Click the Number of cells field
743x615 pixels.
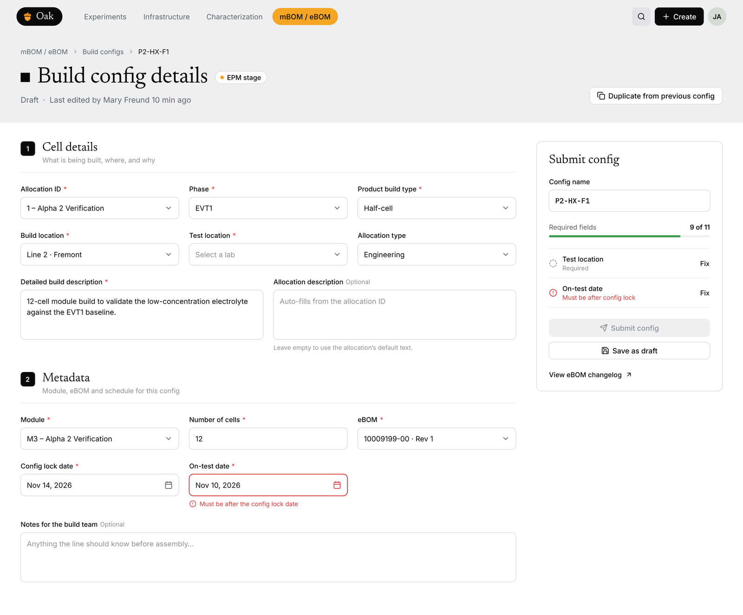pyautogui.click(x=268, y=438)
